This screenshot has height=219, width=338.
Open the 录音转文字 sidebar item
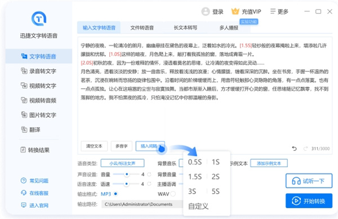(39, 71)
